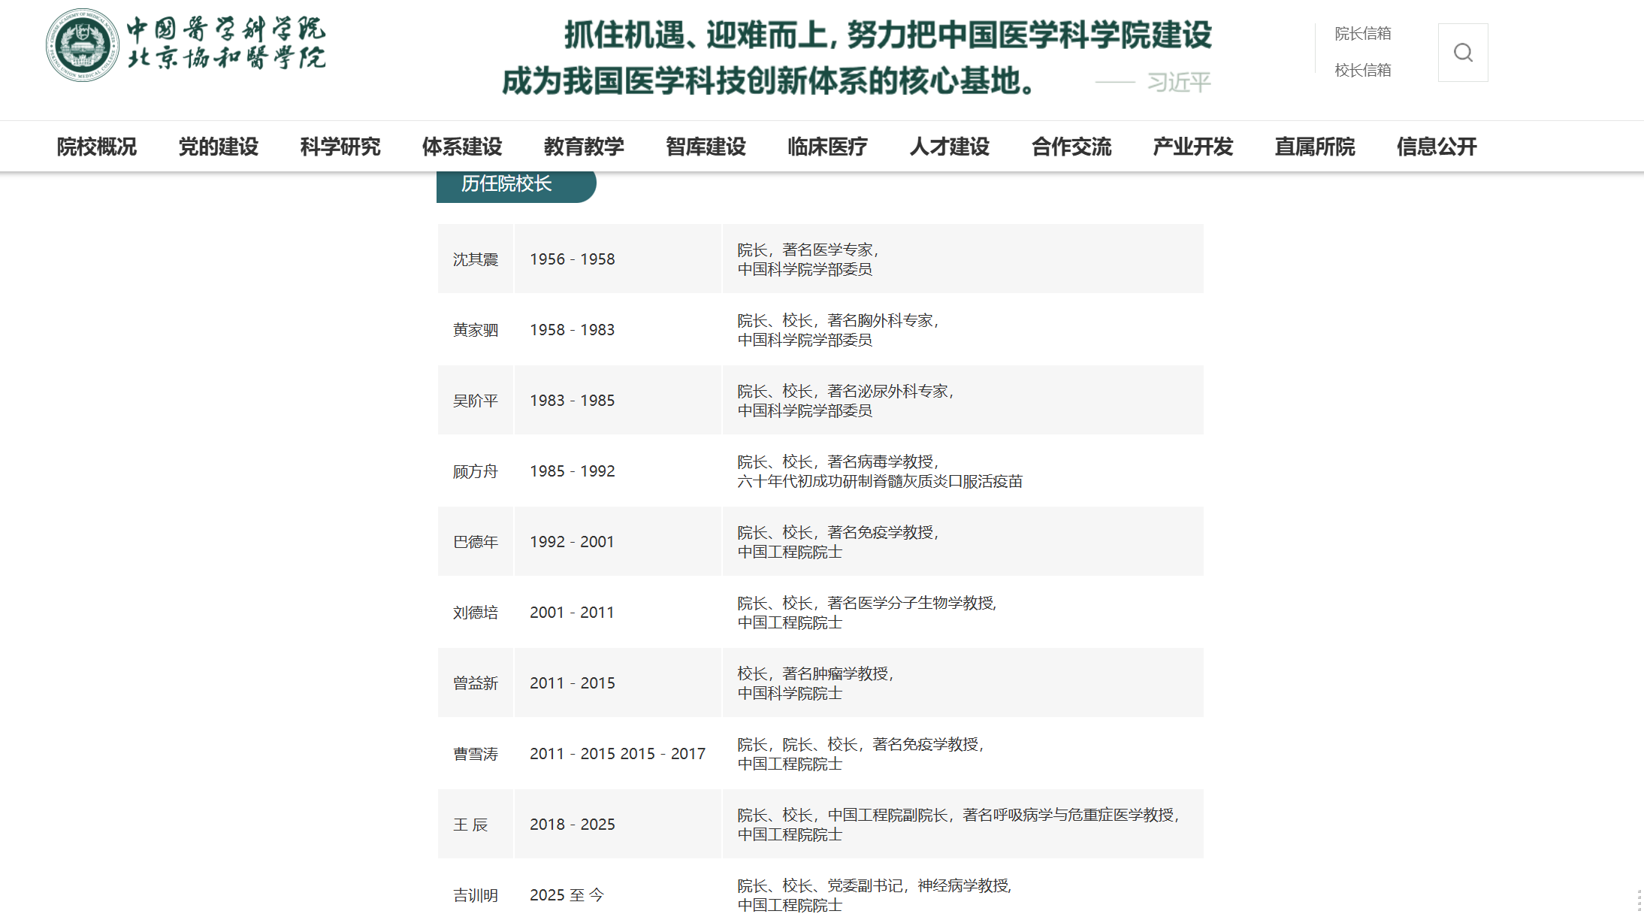Open the 校长信箱 link
The width and height of the screenshot is (1644, 914).
[1362, 70]
